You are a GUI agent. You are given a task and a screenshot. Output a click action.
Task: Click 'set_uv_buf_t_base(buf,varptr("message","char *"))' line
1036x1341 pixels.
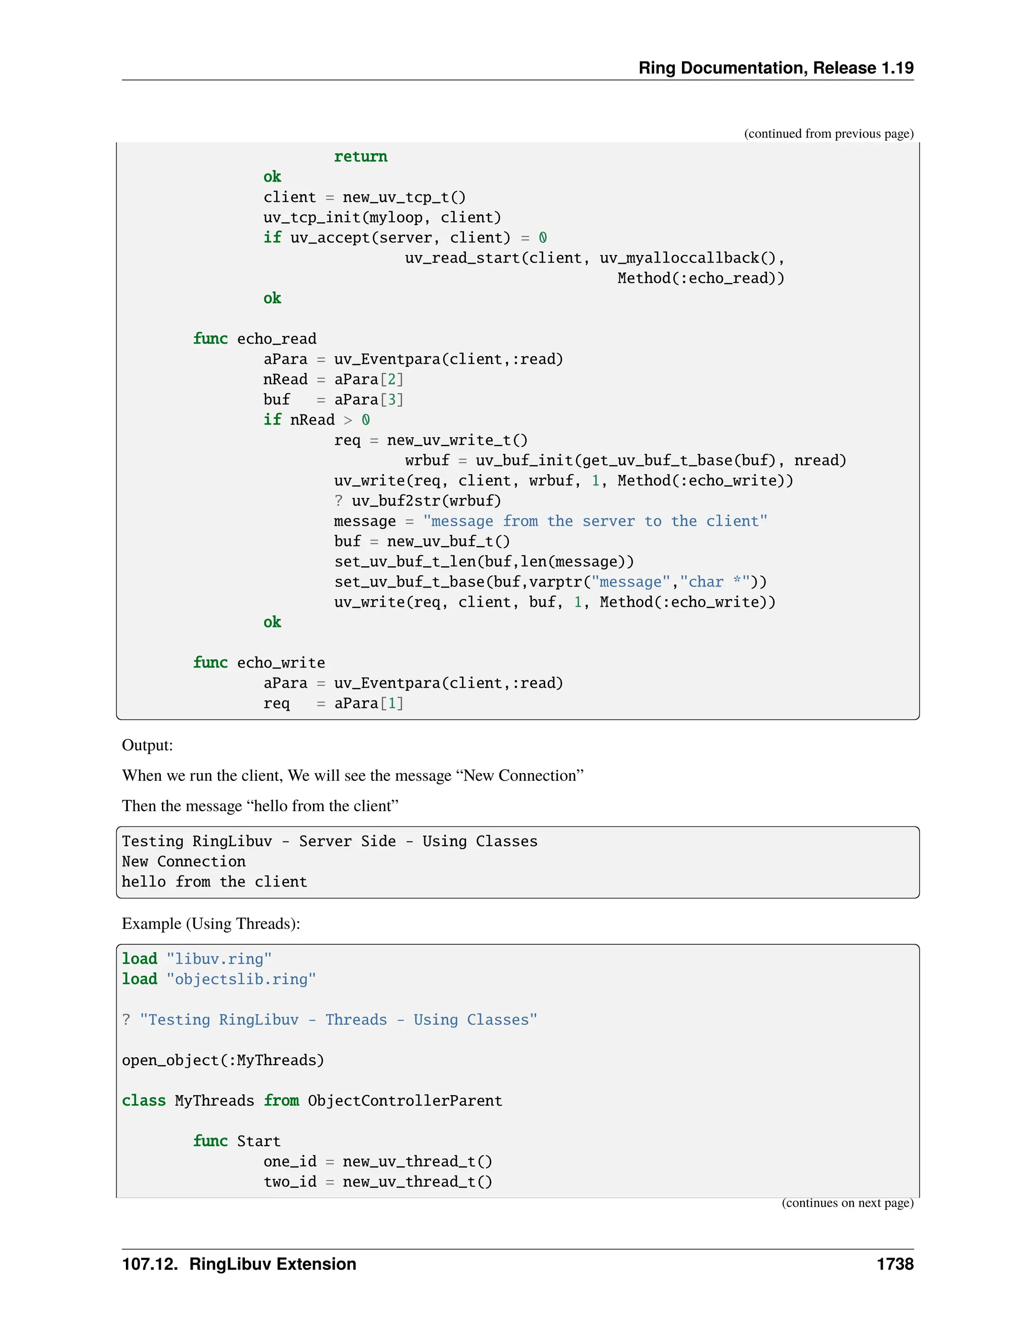tap(550, 582)
